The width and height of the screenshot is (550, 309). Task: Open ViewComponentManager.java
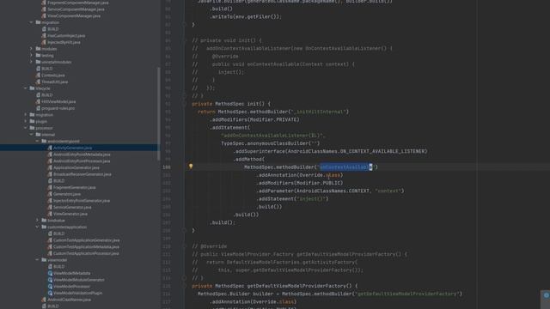click(x=74, y=15)
